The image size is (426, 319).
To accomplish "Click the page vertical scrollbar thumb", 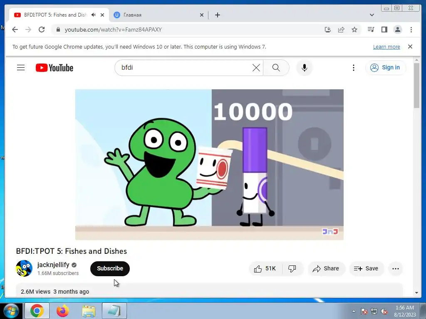I will 416,86.
